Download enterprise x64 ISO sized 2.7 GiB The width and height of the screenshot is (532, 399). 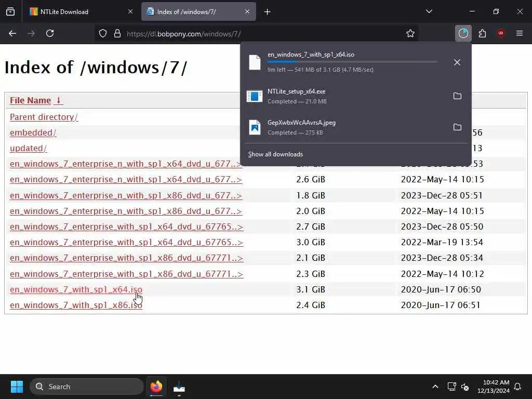point(127,227)
